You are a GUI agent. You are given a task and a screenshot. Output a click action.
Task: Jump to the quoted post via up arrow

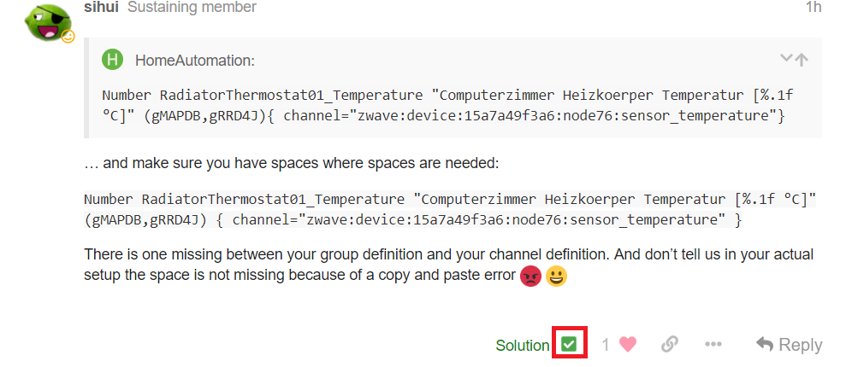[802, 59]
